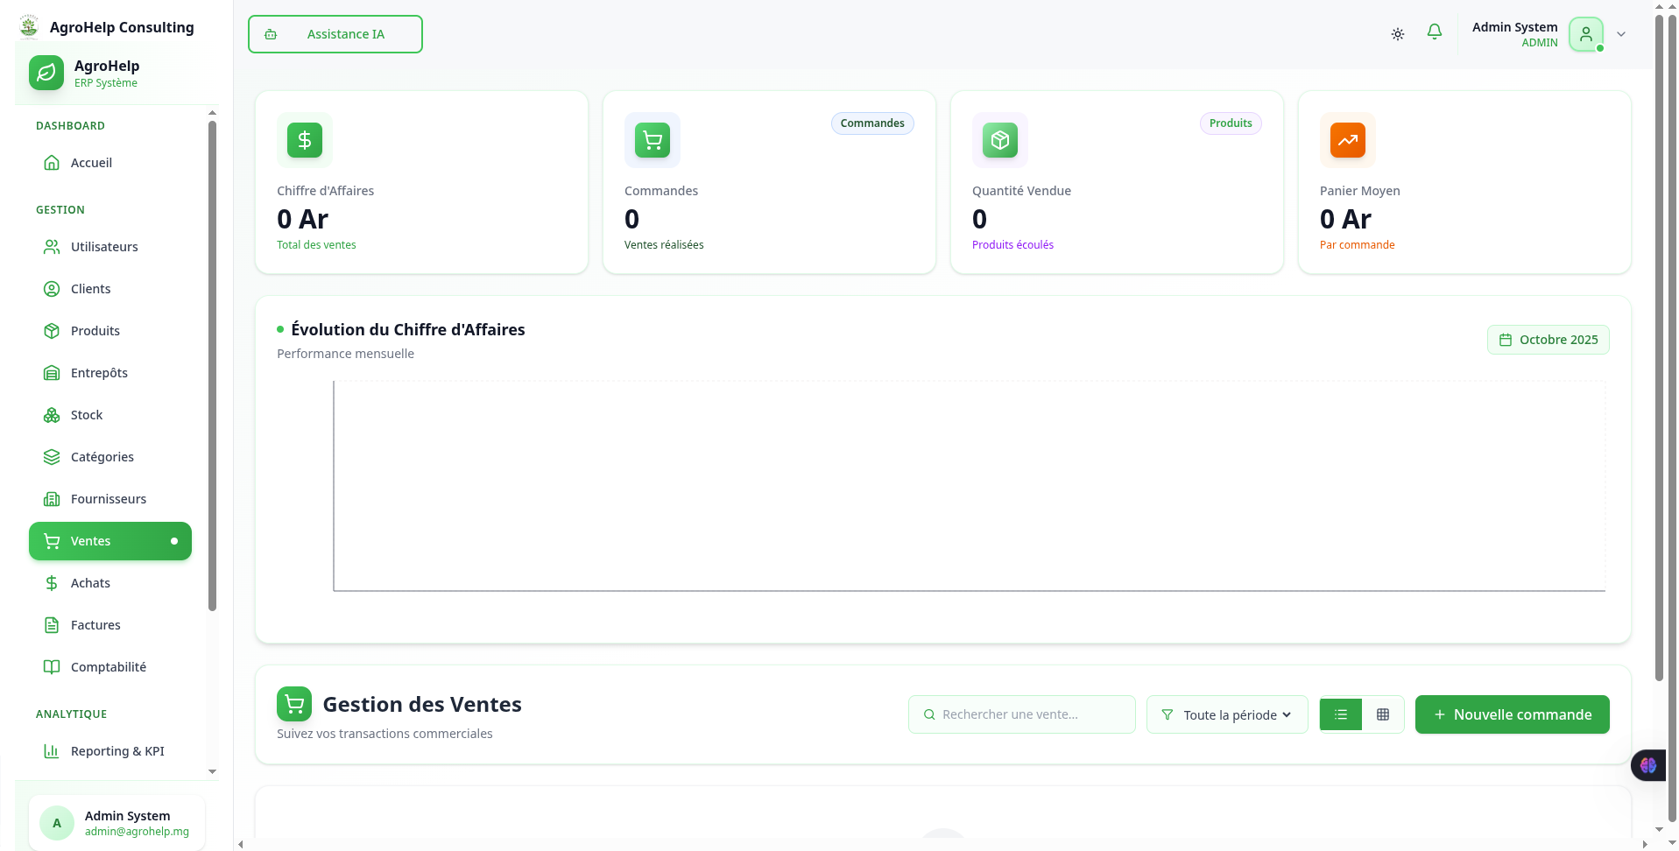The width and height of the screenshot is (1679, 851).
Task: Open the Entrepôts section
Action: coord(99,372)
